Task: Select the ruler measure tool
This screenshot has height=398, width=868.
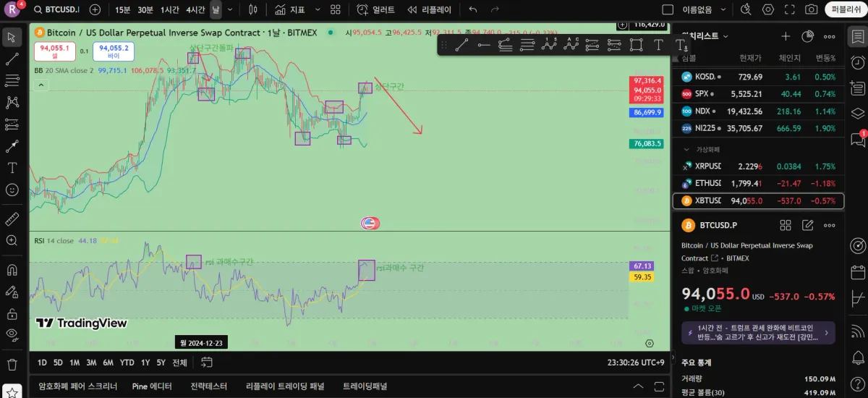Action: (x=12, y=218)
